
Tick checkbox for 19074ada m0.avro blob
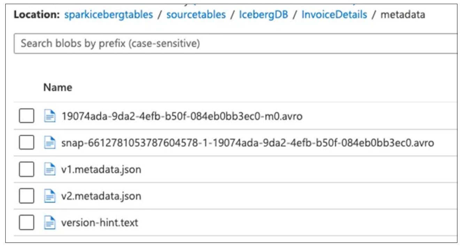26,116
